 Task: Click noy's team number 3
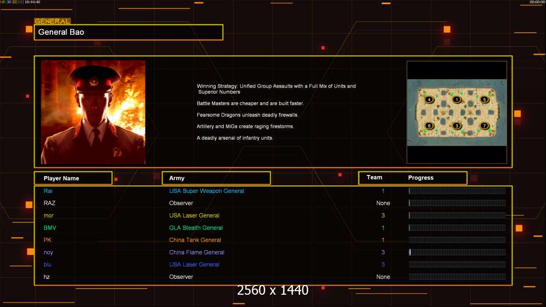pos(383,252)
